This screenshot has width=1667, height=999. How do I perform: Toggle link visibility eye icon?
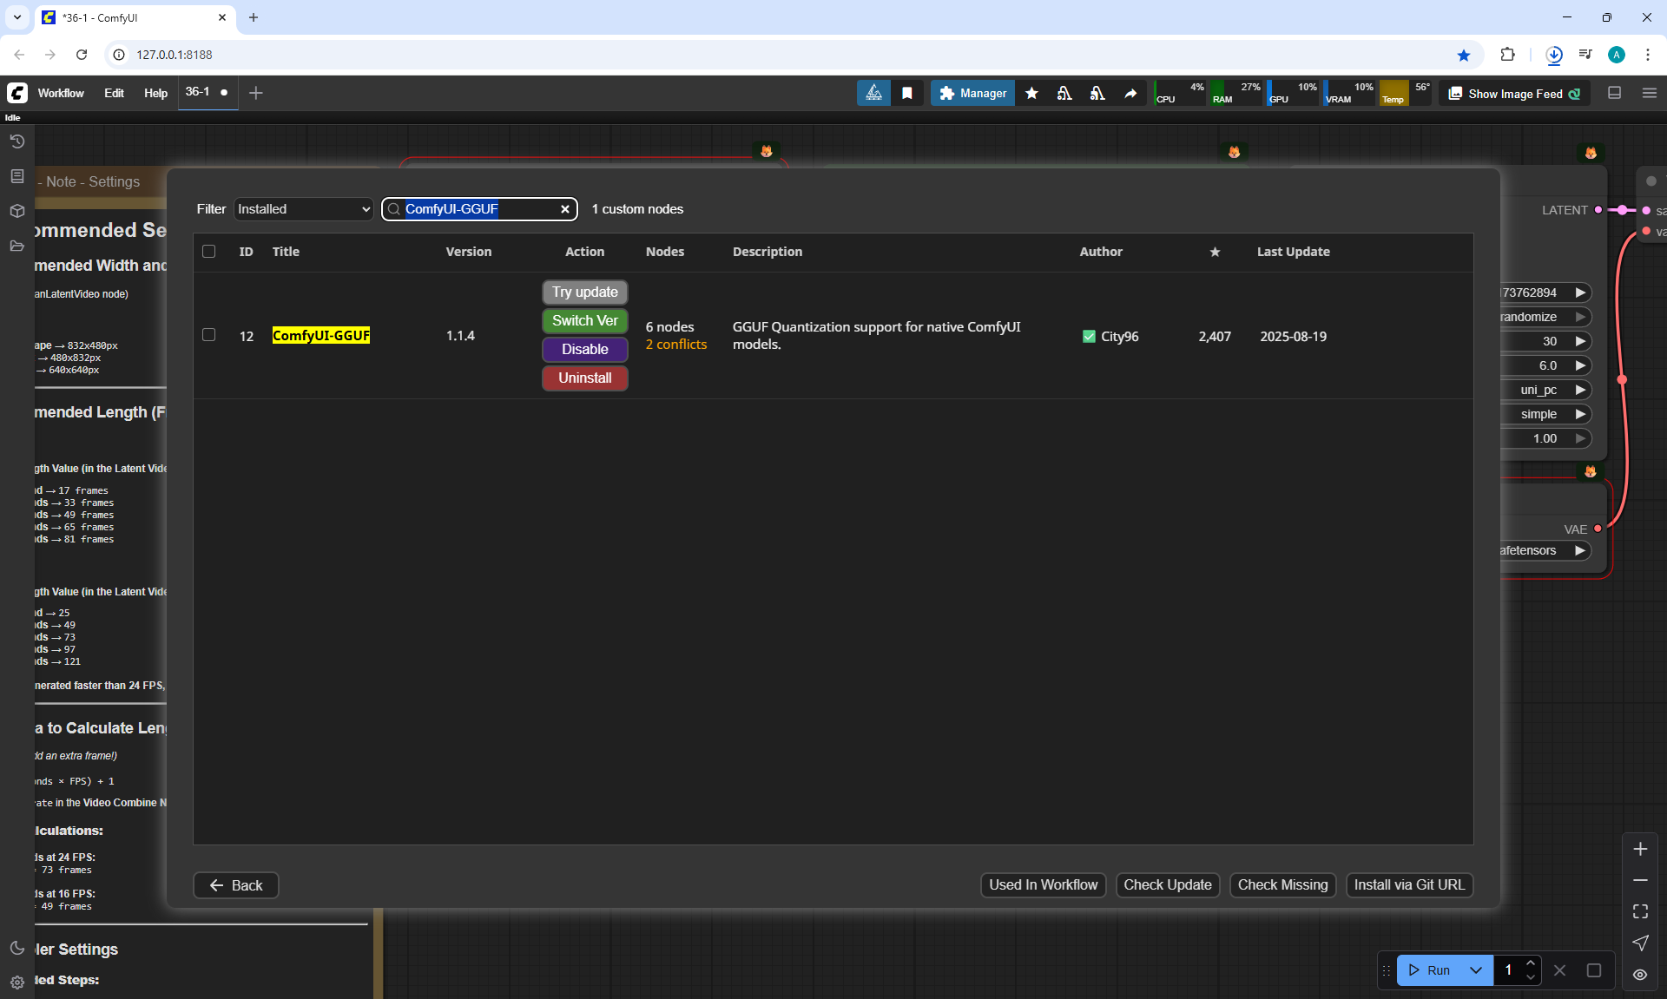[x=1640, y=975]
